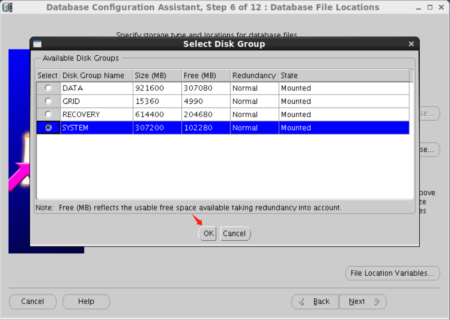Select the DATA disk group radio button
This screenshot has width=450, height=320.
48,88
